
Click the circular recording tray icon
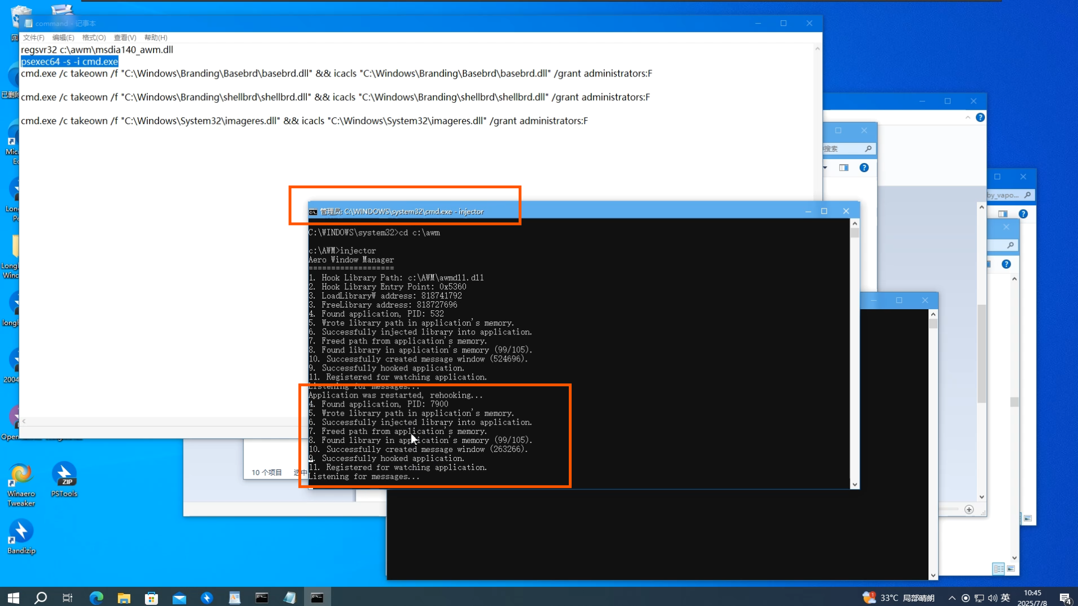tap(966, 598)
